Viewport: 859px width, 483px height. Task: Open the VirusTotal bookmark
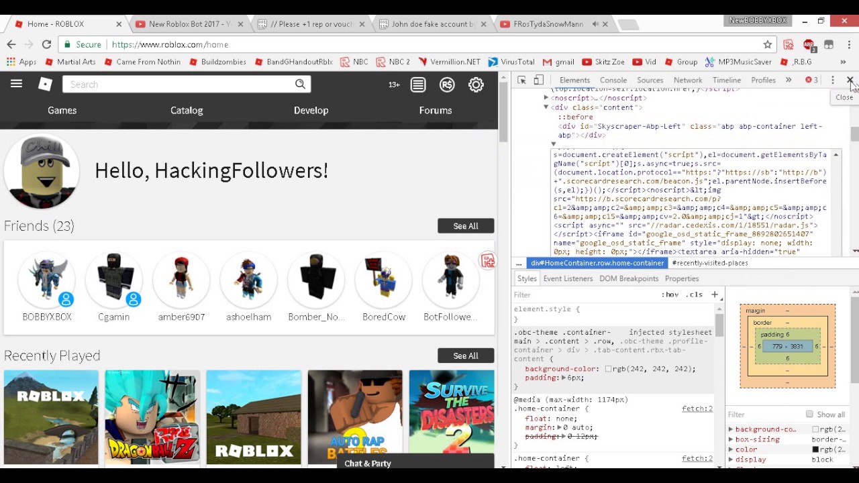pos(511,62)
